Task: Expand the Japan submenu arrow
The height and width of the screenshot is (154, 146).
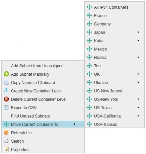Action: click(x=138, y=32)
